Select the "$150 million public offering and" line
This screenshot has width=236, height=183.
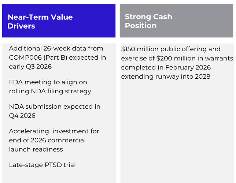[171, 49]
